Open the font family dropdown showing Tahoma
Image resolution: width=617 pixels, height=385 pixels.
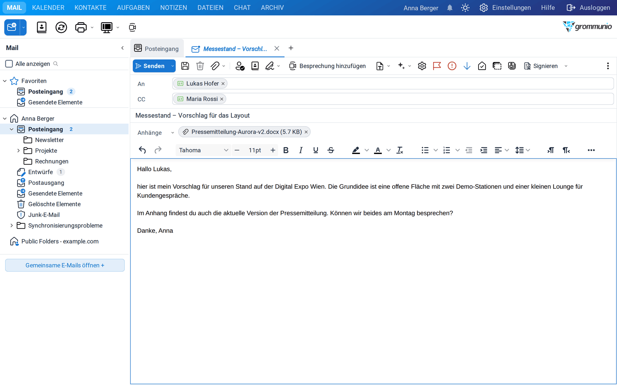[x=204, y=150]
